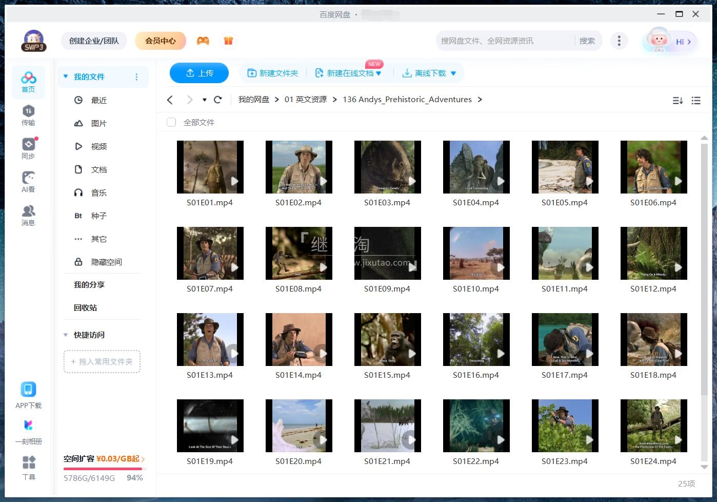Open the three-dot menu near search bar

(x=619, y=41)
